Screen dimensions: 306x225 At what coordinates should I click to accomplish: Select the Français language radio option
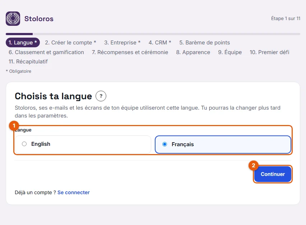tap(223, 145)
